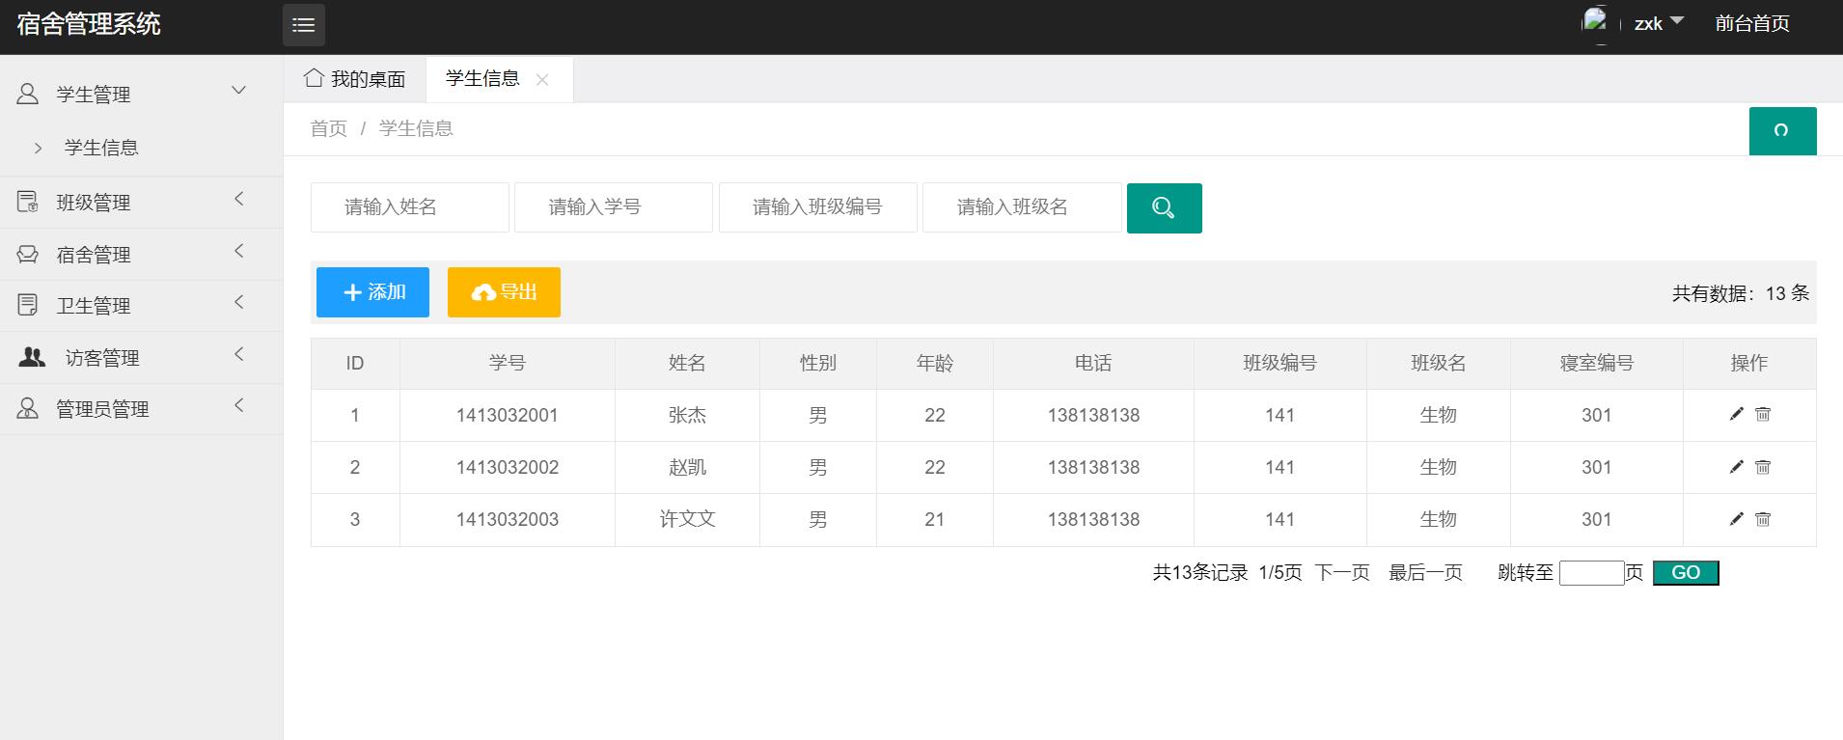The height and width of the screenshot is (740, 1843).
Task: Click the name cell 许文文
Action: 687,520
